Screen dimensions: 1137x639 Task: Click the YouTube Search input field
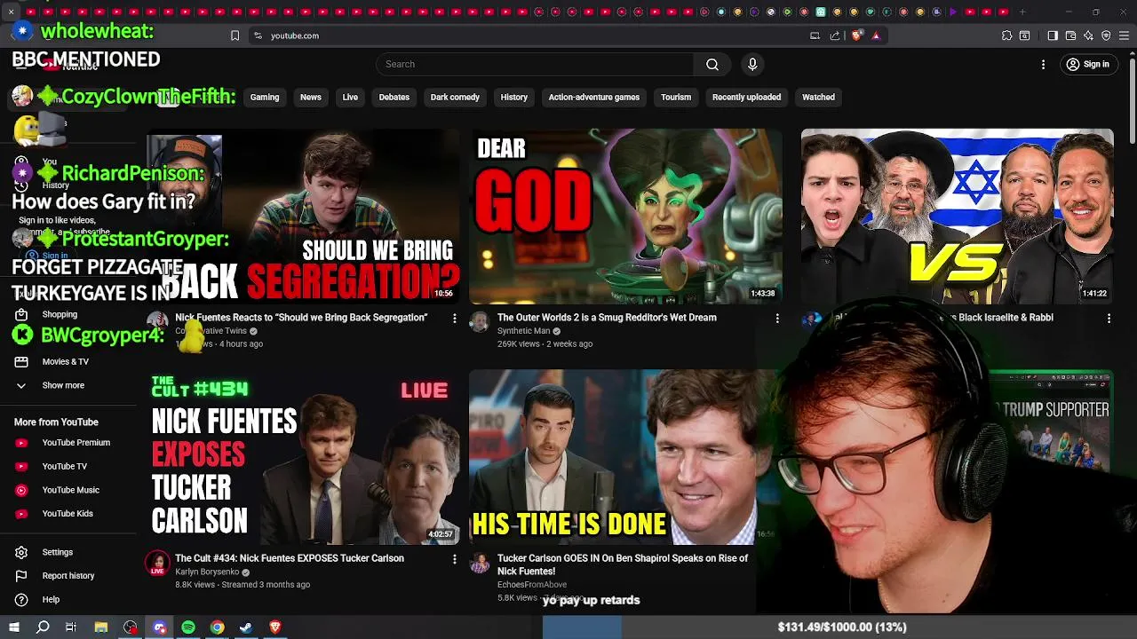coord(535,64)
